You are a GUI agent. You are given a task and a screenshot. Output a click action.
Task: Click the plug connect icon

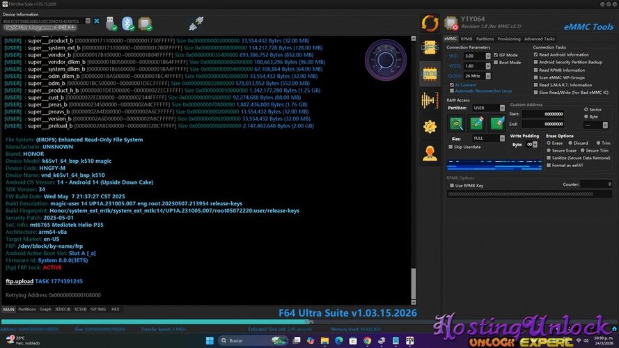196,23
